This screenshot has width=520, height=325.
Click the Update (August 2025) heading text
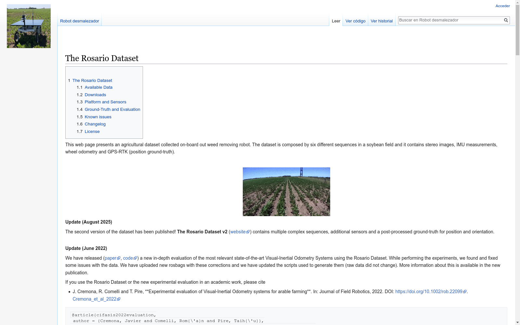pyautogui.click(x=89, y=222)
